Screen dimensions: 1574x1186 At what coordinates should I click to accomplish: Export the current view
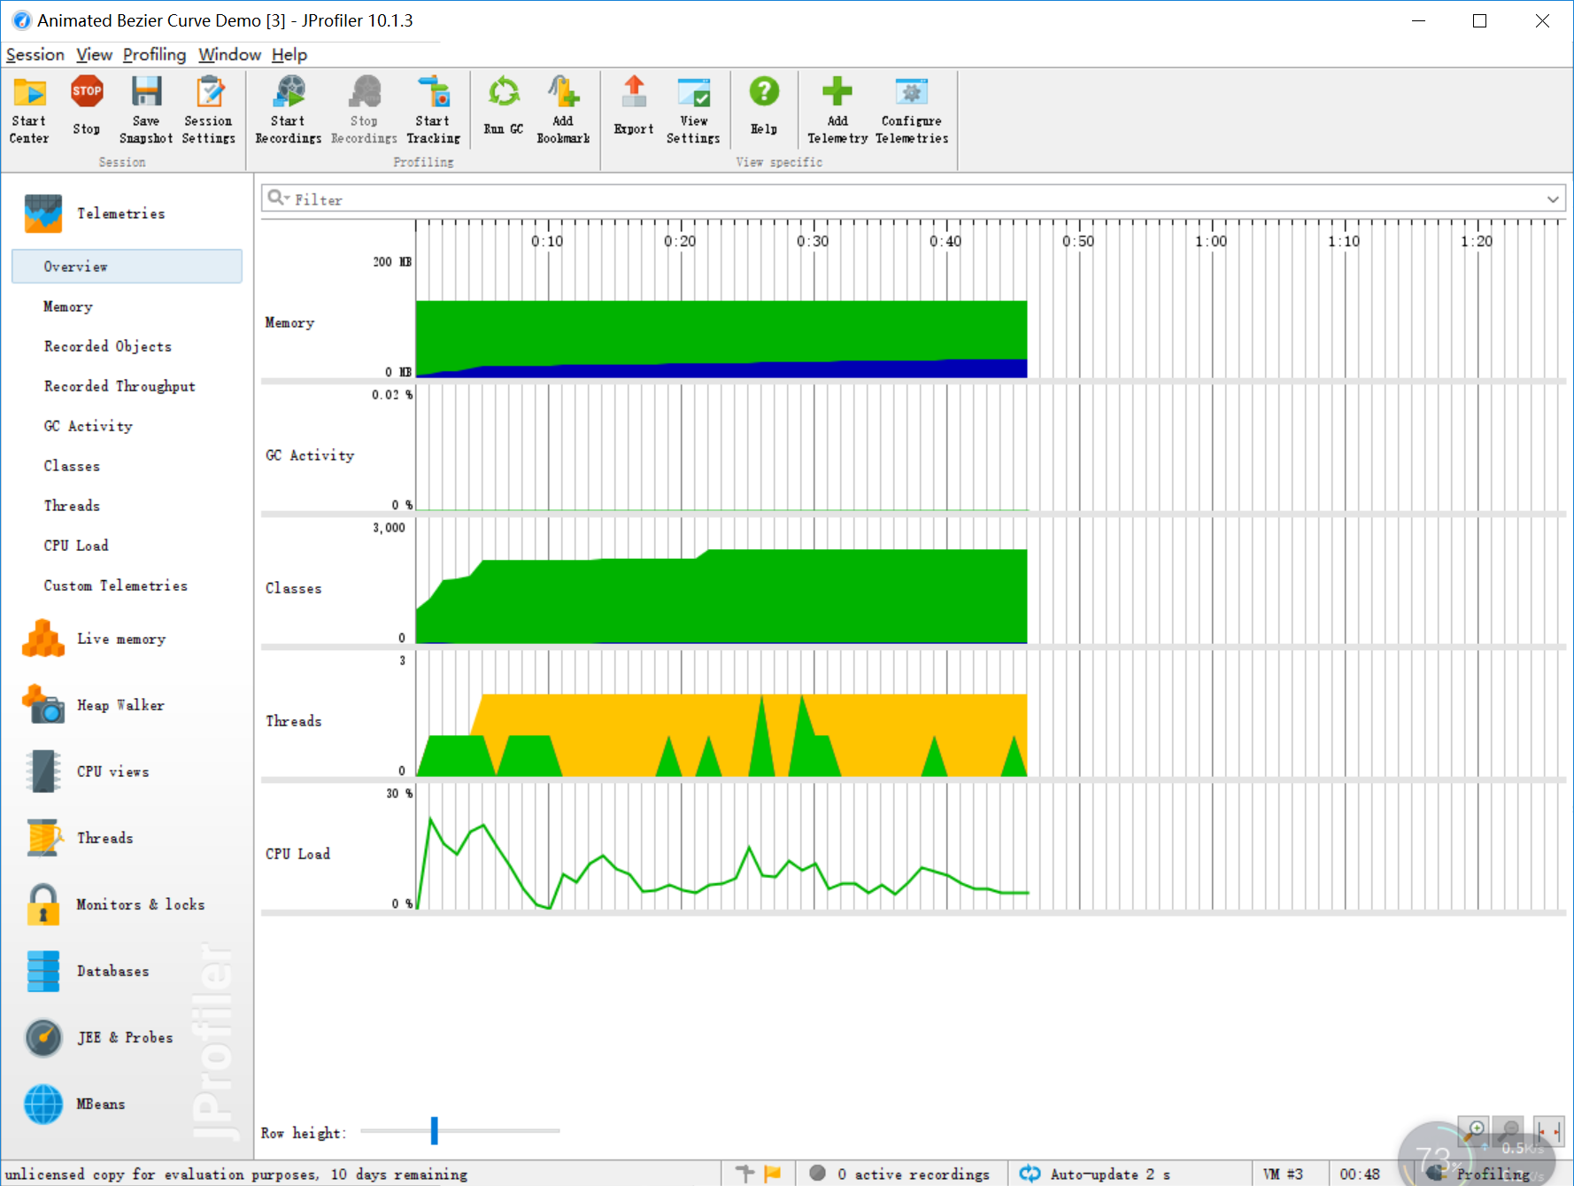(x=634, y=106)
